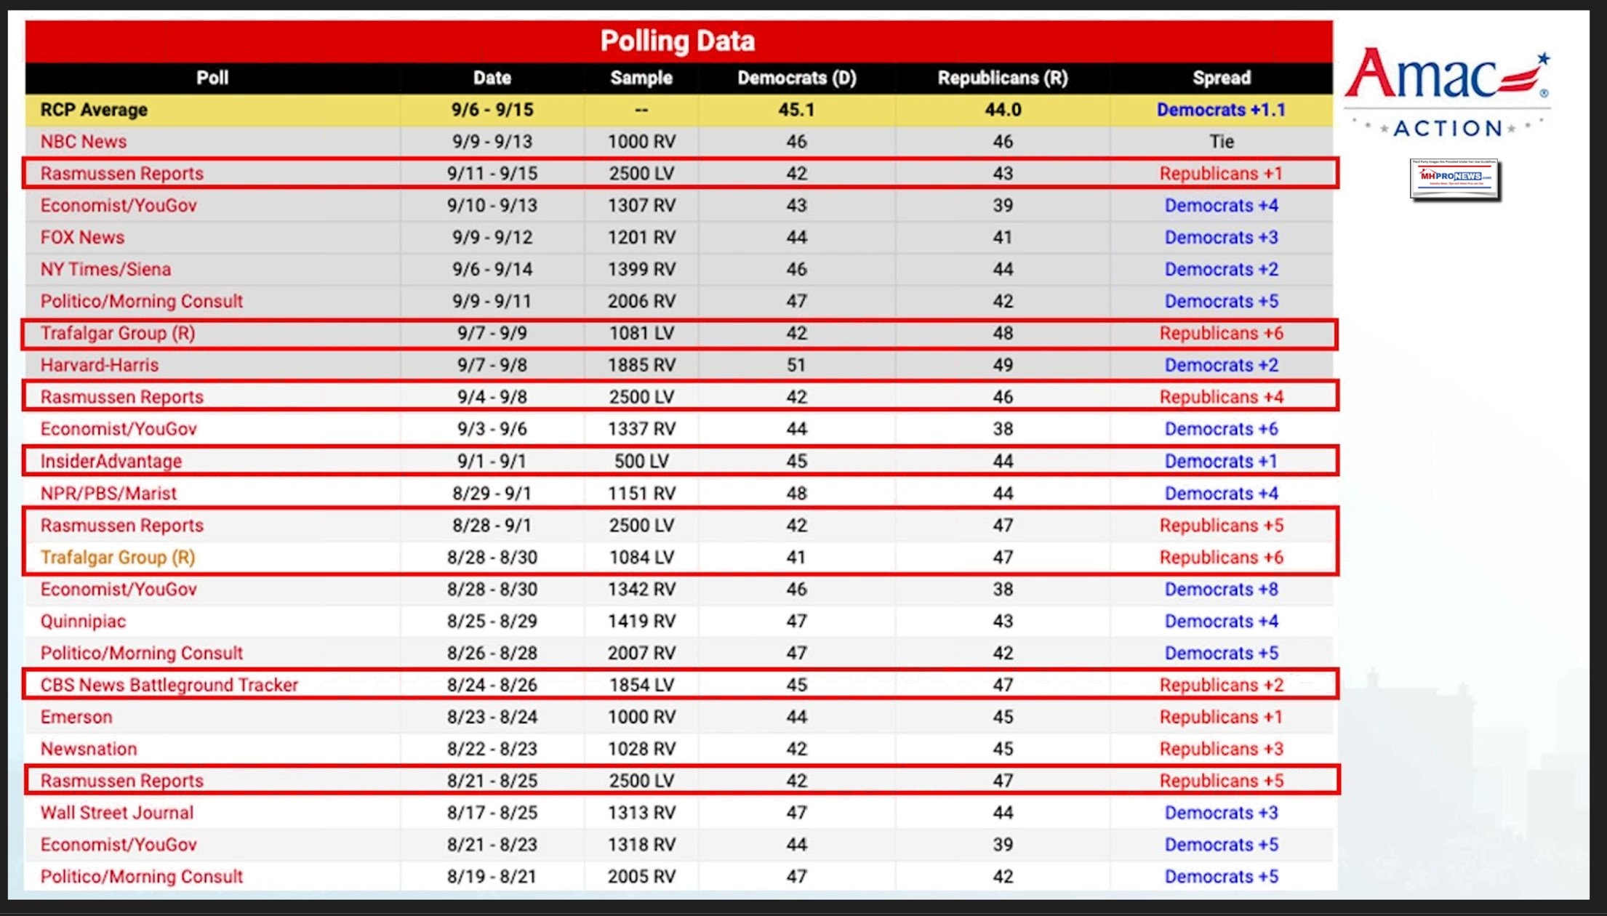The width and height of the screenshot is (1607, 916).
Task: Open Rasmussen Reports poll dated 9/11 - 9/15
Action: pyautogui.click(x=122, y=174)
